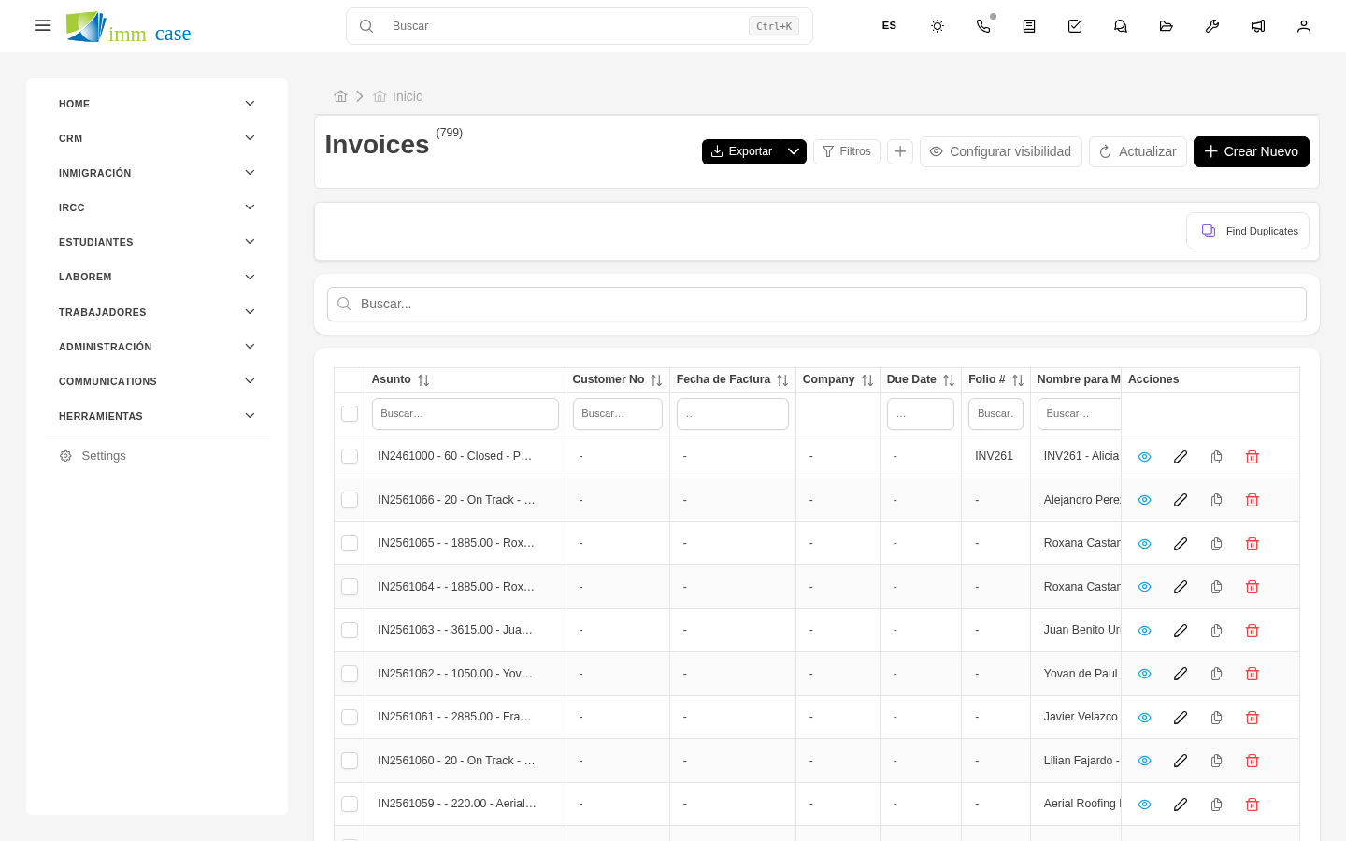The width and height of the screenshot is (1346, 841).
Task: Expand the ESTUDIANTES sidebar section
Action: [157, 242]
